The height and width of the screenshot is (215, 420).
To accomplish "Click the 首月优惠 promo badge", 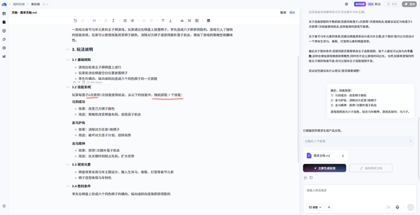I will [x=360, y=4].
